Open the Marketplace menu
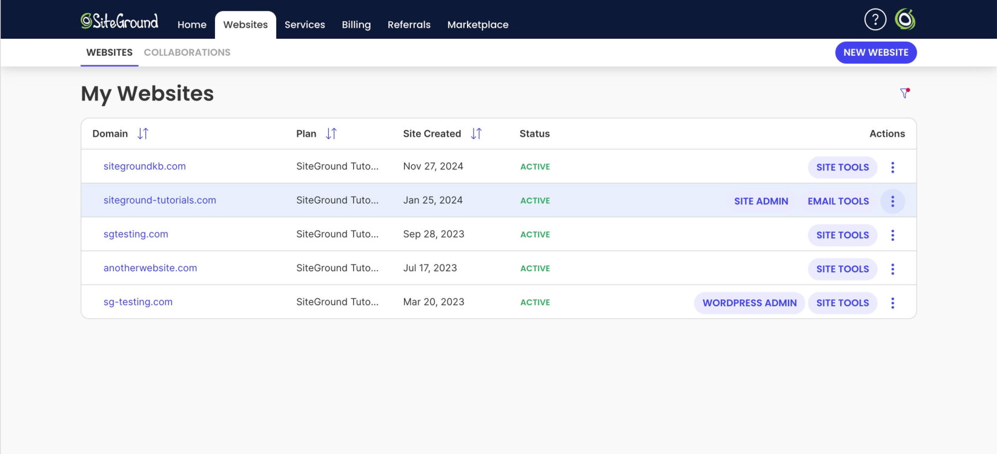The image size is (997, 454). point(478,25)
